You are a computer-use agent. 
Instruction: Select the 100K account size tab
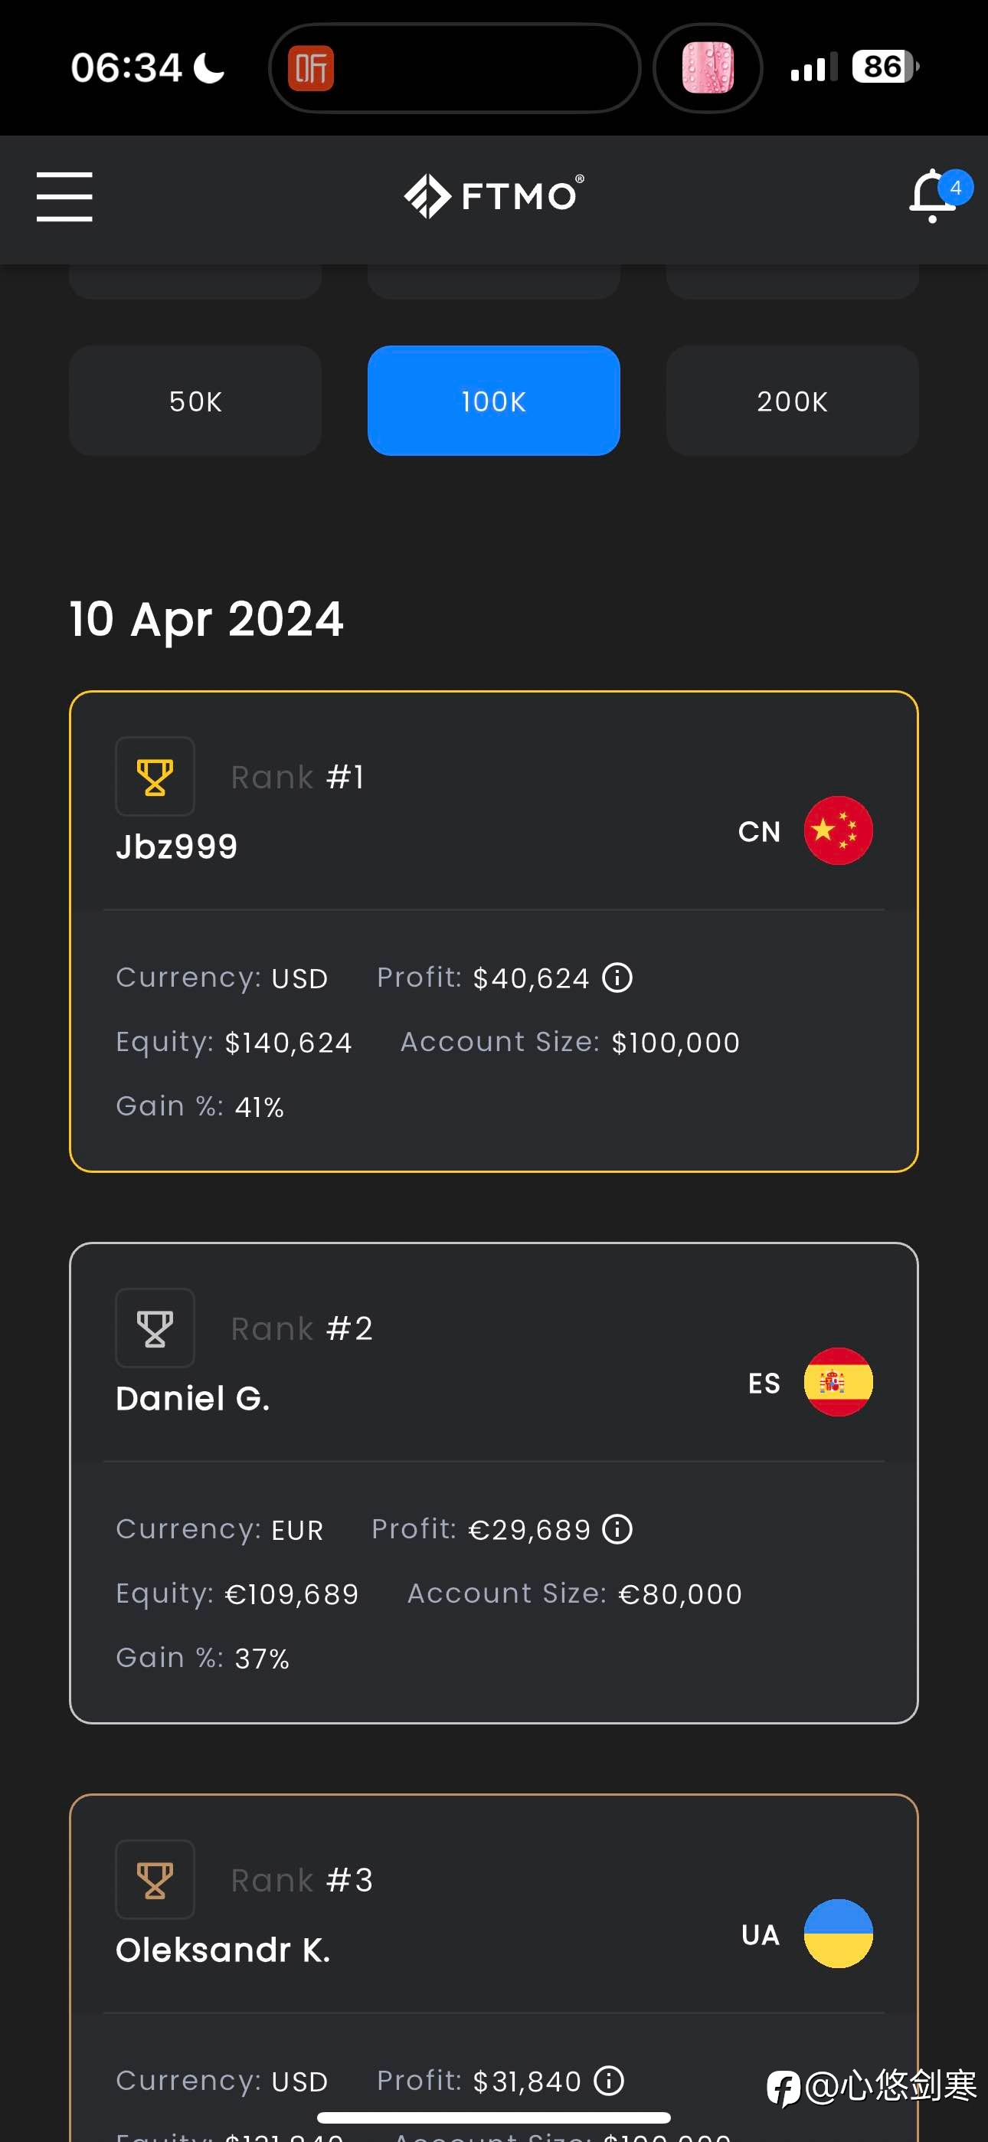(x=494, y=401)
